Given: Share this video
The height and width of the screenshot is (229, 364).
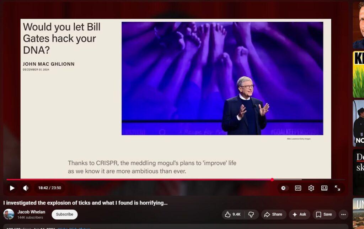Looking at the screenshot, I should [273, 214].
